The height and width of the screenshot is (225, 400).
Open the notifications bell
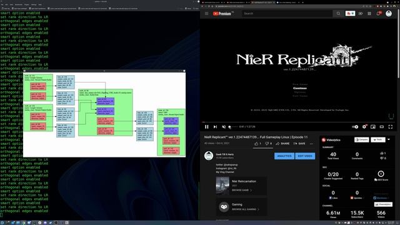379,14
